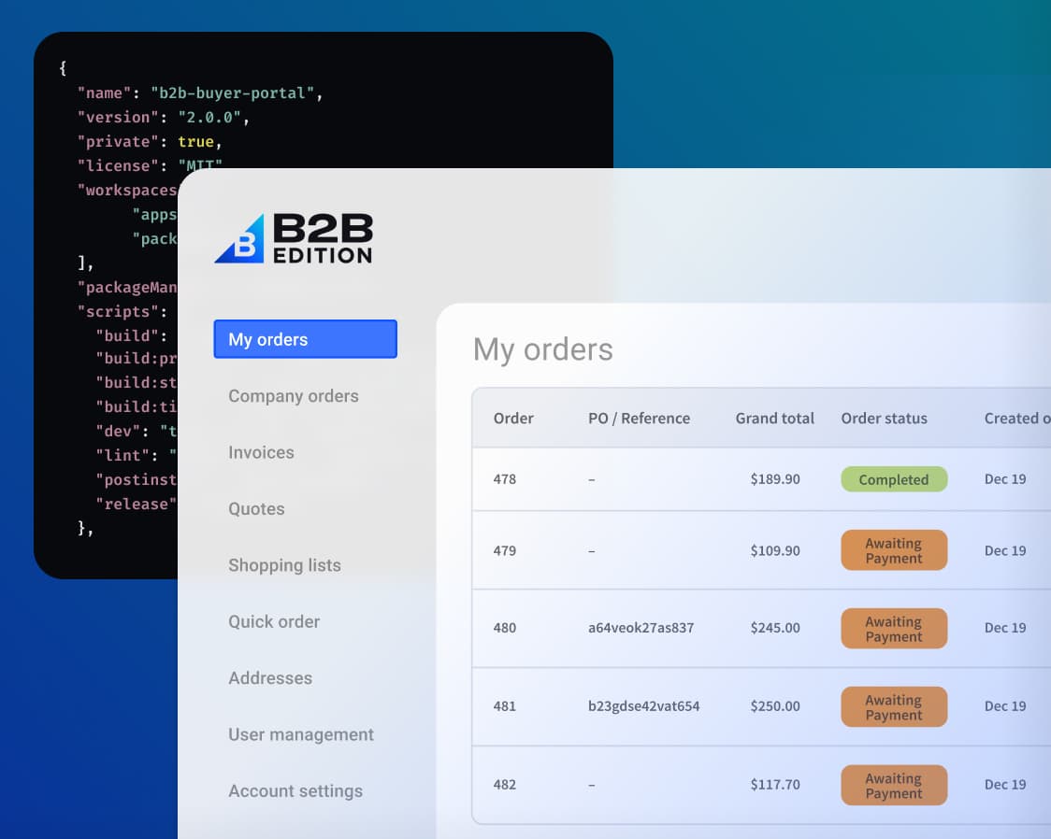Click the Order status column header
Viewport: 1051px width, 839px height.
coord(884,419)
